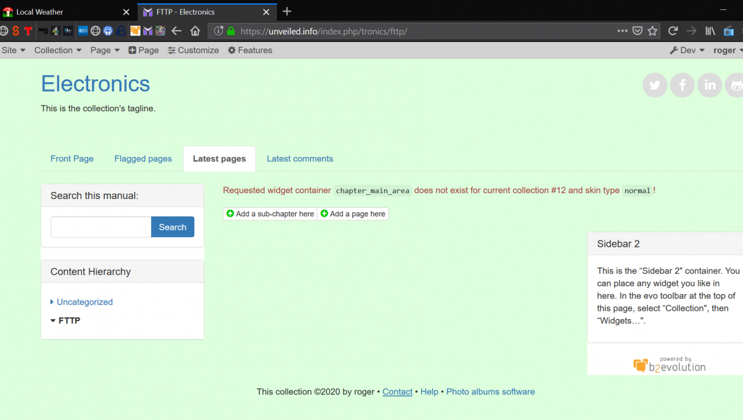Click add Page button in toolbar
743x420 pixels.
point(143,50)
